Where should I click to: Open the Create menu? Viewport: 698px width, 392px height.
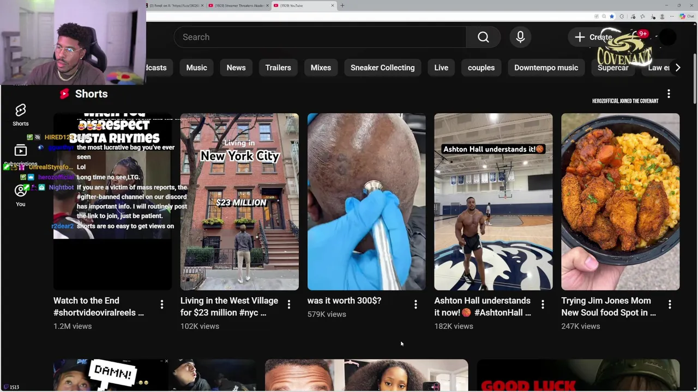point(593,37)
